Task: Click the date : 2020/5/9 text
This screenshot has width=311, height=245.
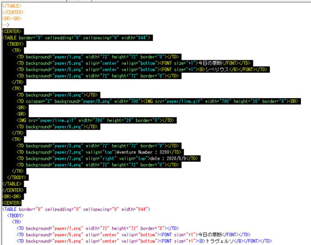Action: point(174,158)
